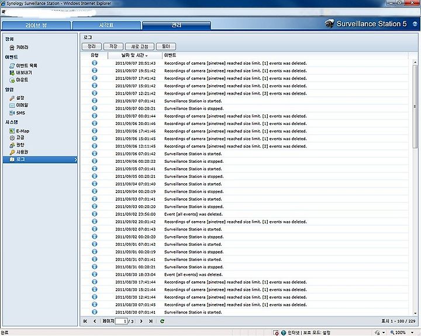Go to previous log page
421x336 pixels.
[x=95, y=321]
